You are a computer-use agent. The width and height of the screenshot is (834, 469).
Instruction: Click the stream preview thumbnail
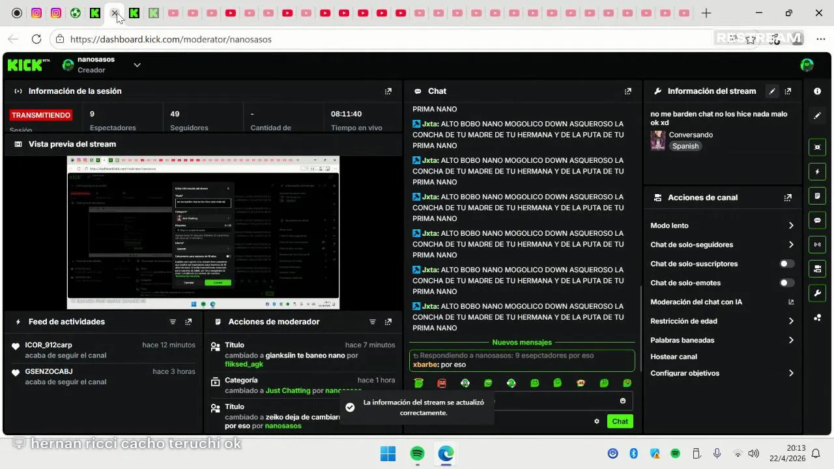click(203, 232)
